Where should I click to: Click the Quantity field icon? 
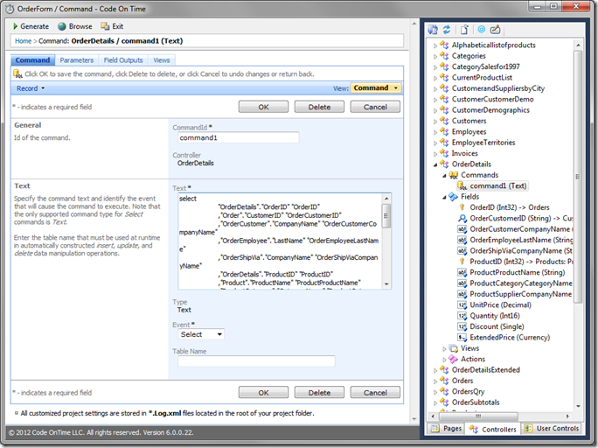click(462, 316)
